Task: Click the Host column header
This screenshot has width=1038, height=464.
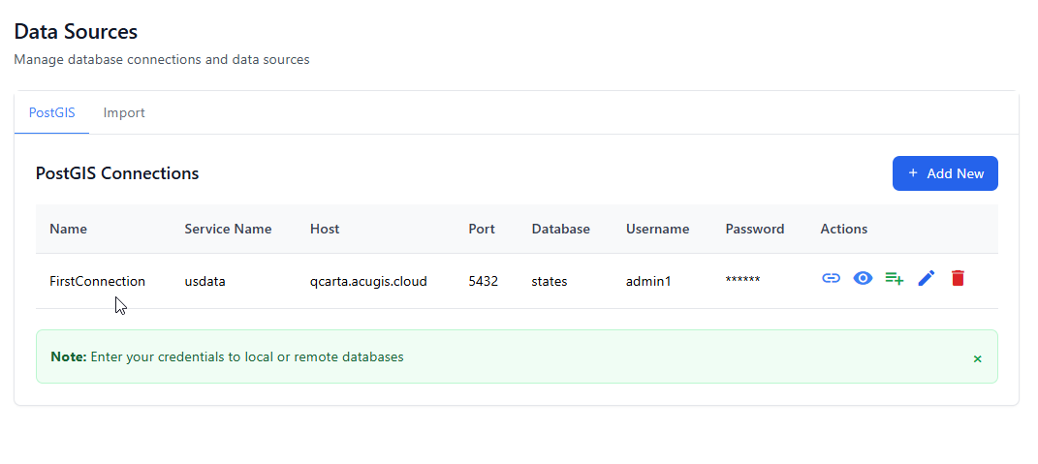Action: (x=325, y=230)
